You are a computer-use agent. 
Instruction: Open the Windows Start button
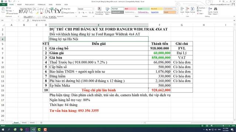pos(3,129)
